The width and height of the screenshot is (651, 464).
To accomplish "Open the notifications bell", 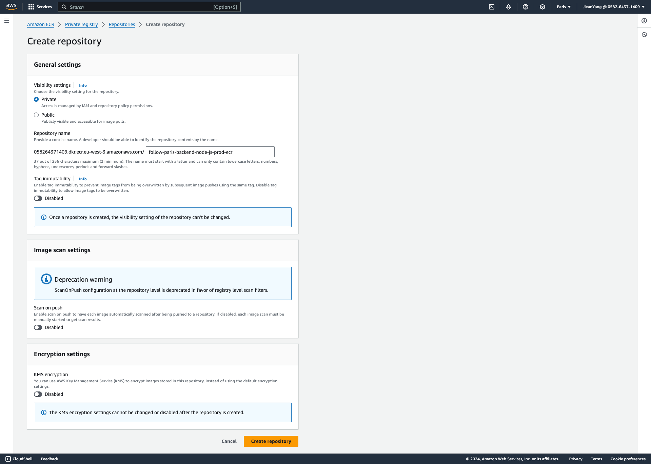I will point(509,7).
